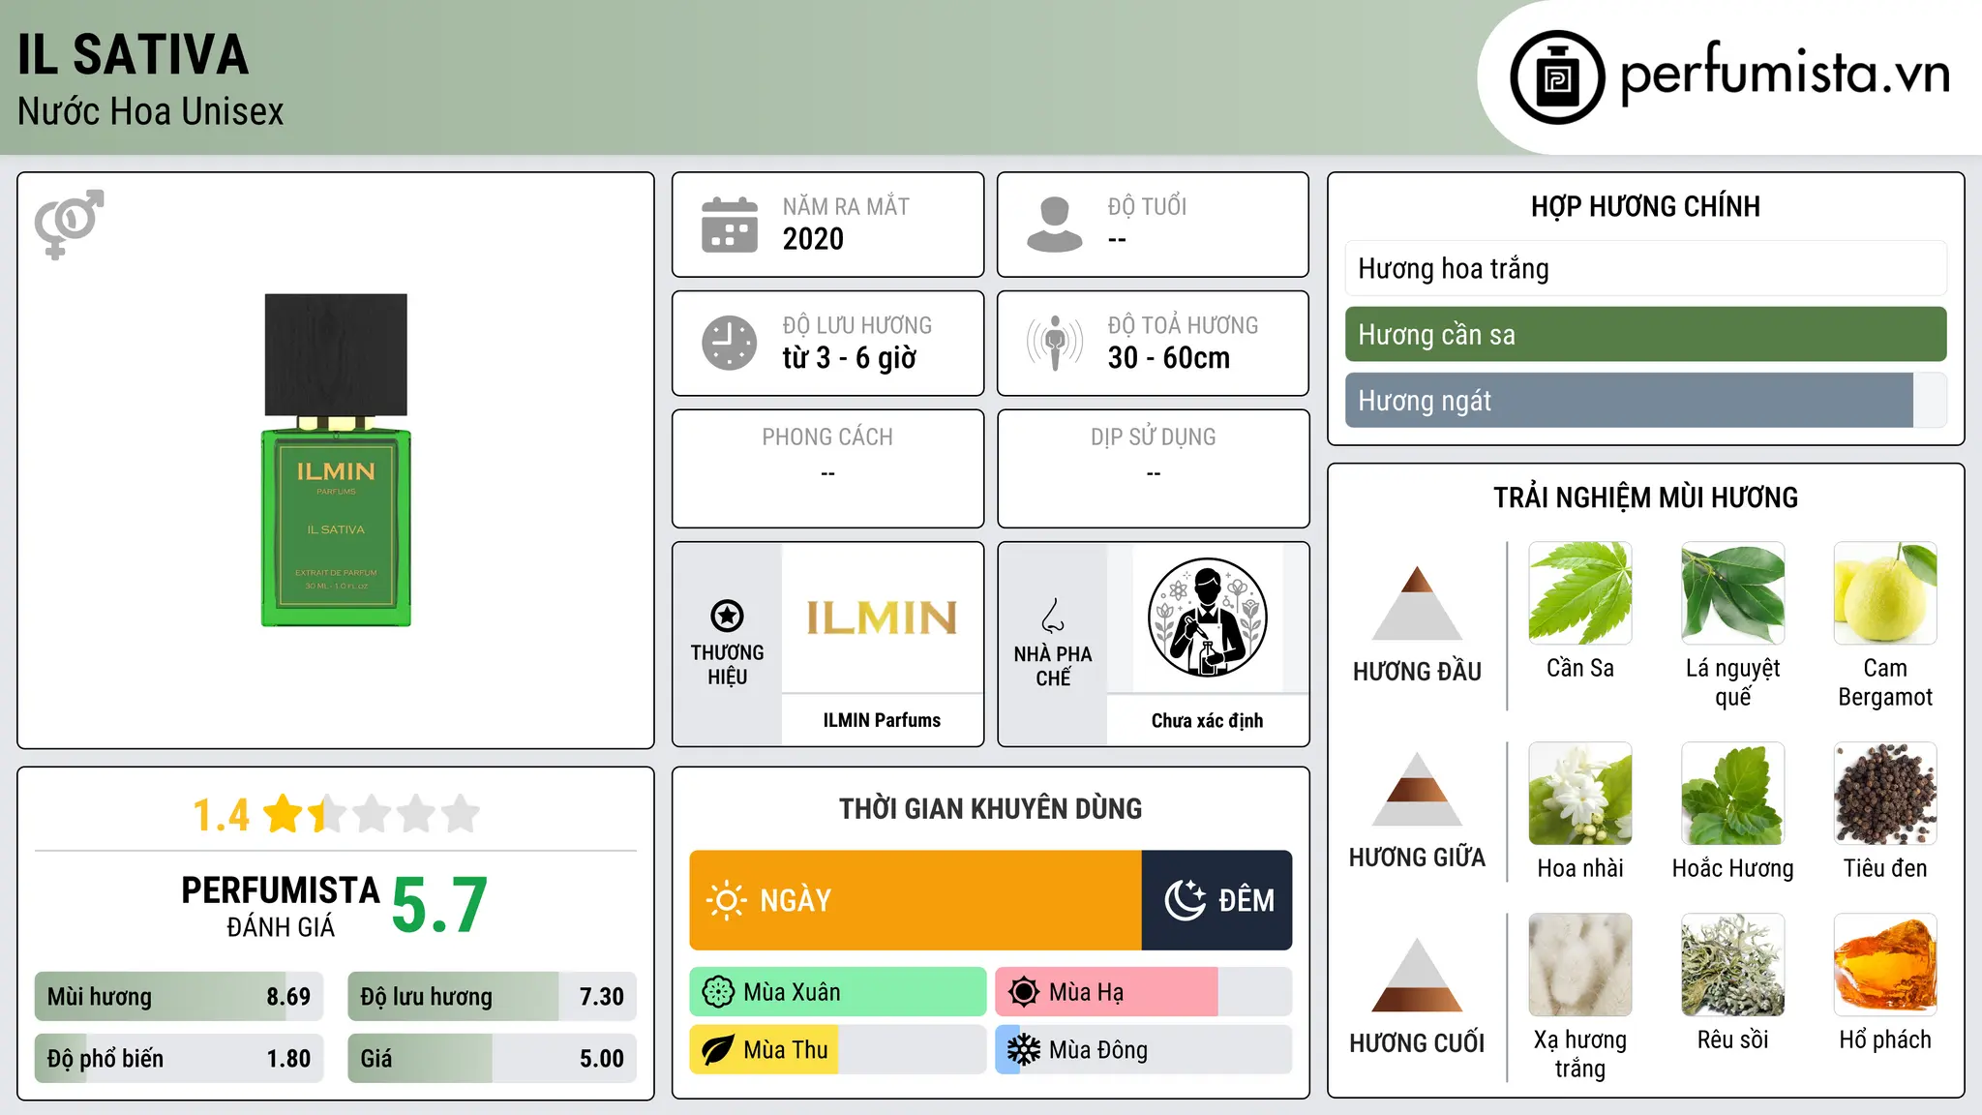The height and width of the screenshot is (1115, 1982).
Task: Click the TRẢI NGHIỆM MÙI HƯƠNG heading
Action: 1645,497
